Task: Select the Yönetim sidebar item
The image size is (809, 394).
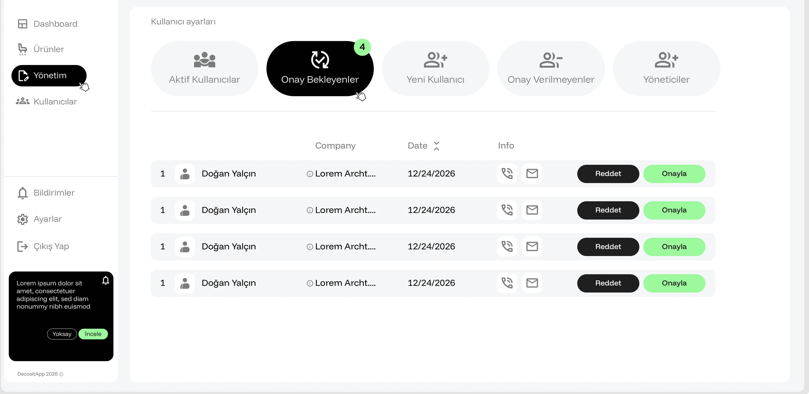Action: pyautogui.click(x=49, y=75)
